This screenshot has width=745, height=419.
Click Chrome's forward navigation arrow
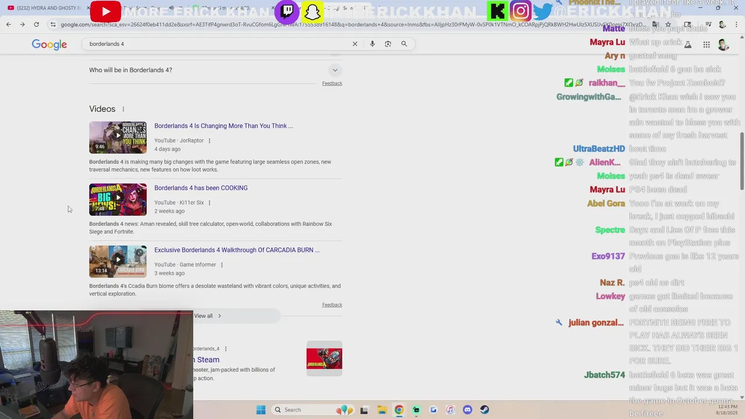point(22,24)
